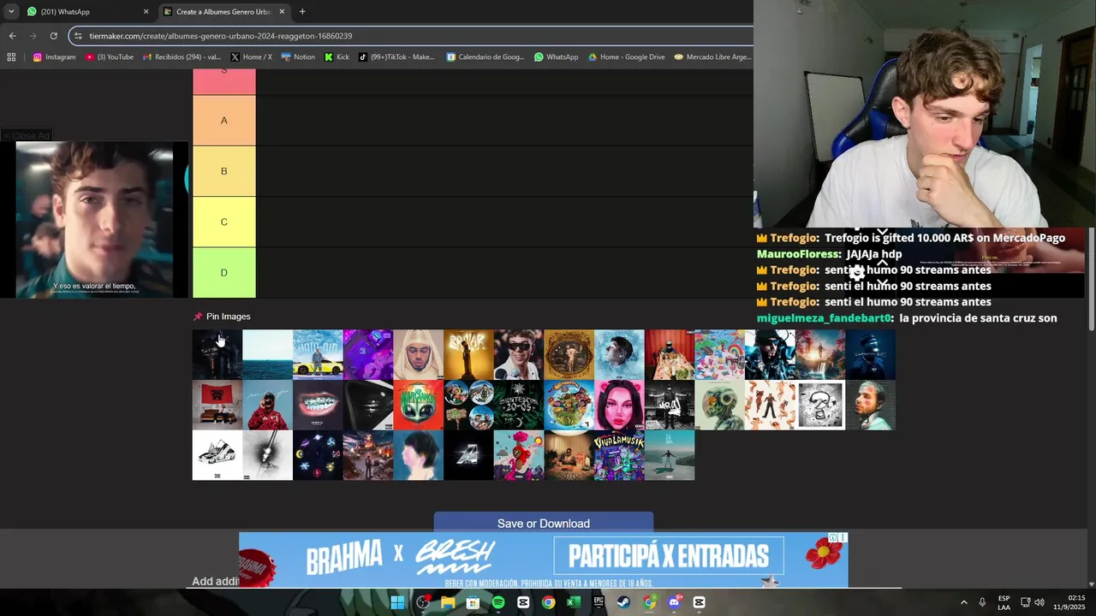Launch Epic Games from the taskbar

[x=599, y=602]
